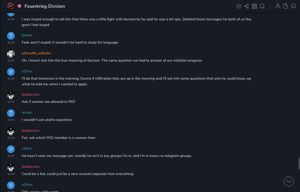Click the luftwaffe_wilhelm username

[36, 53]
